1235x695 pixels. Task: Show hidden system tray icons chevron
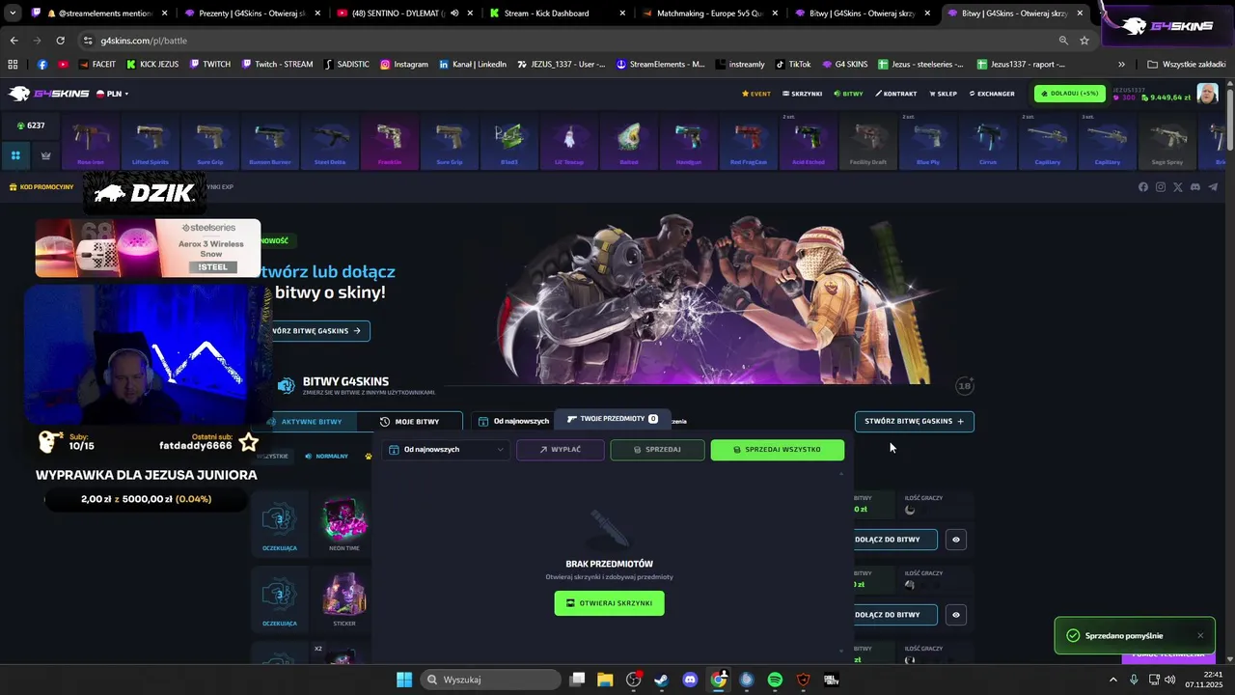[1112, 680]
